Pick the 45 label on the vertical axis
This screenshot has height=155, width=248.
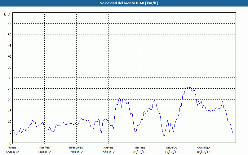tap(9, 45)
